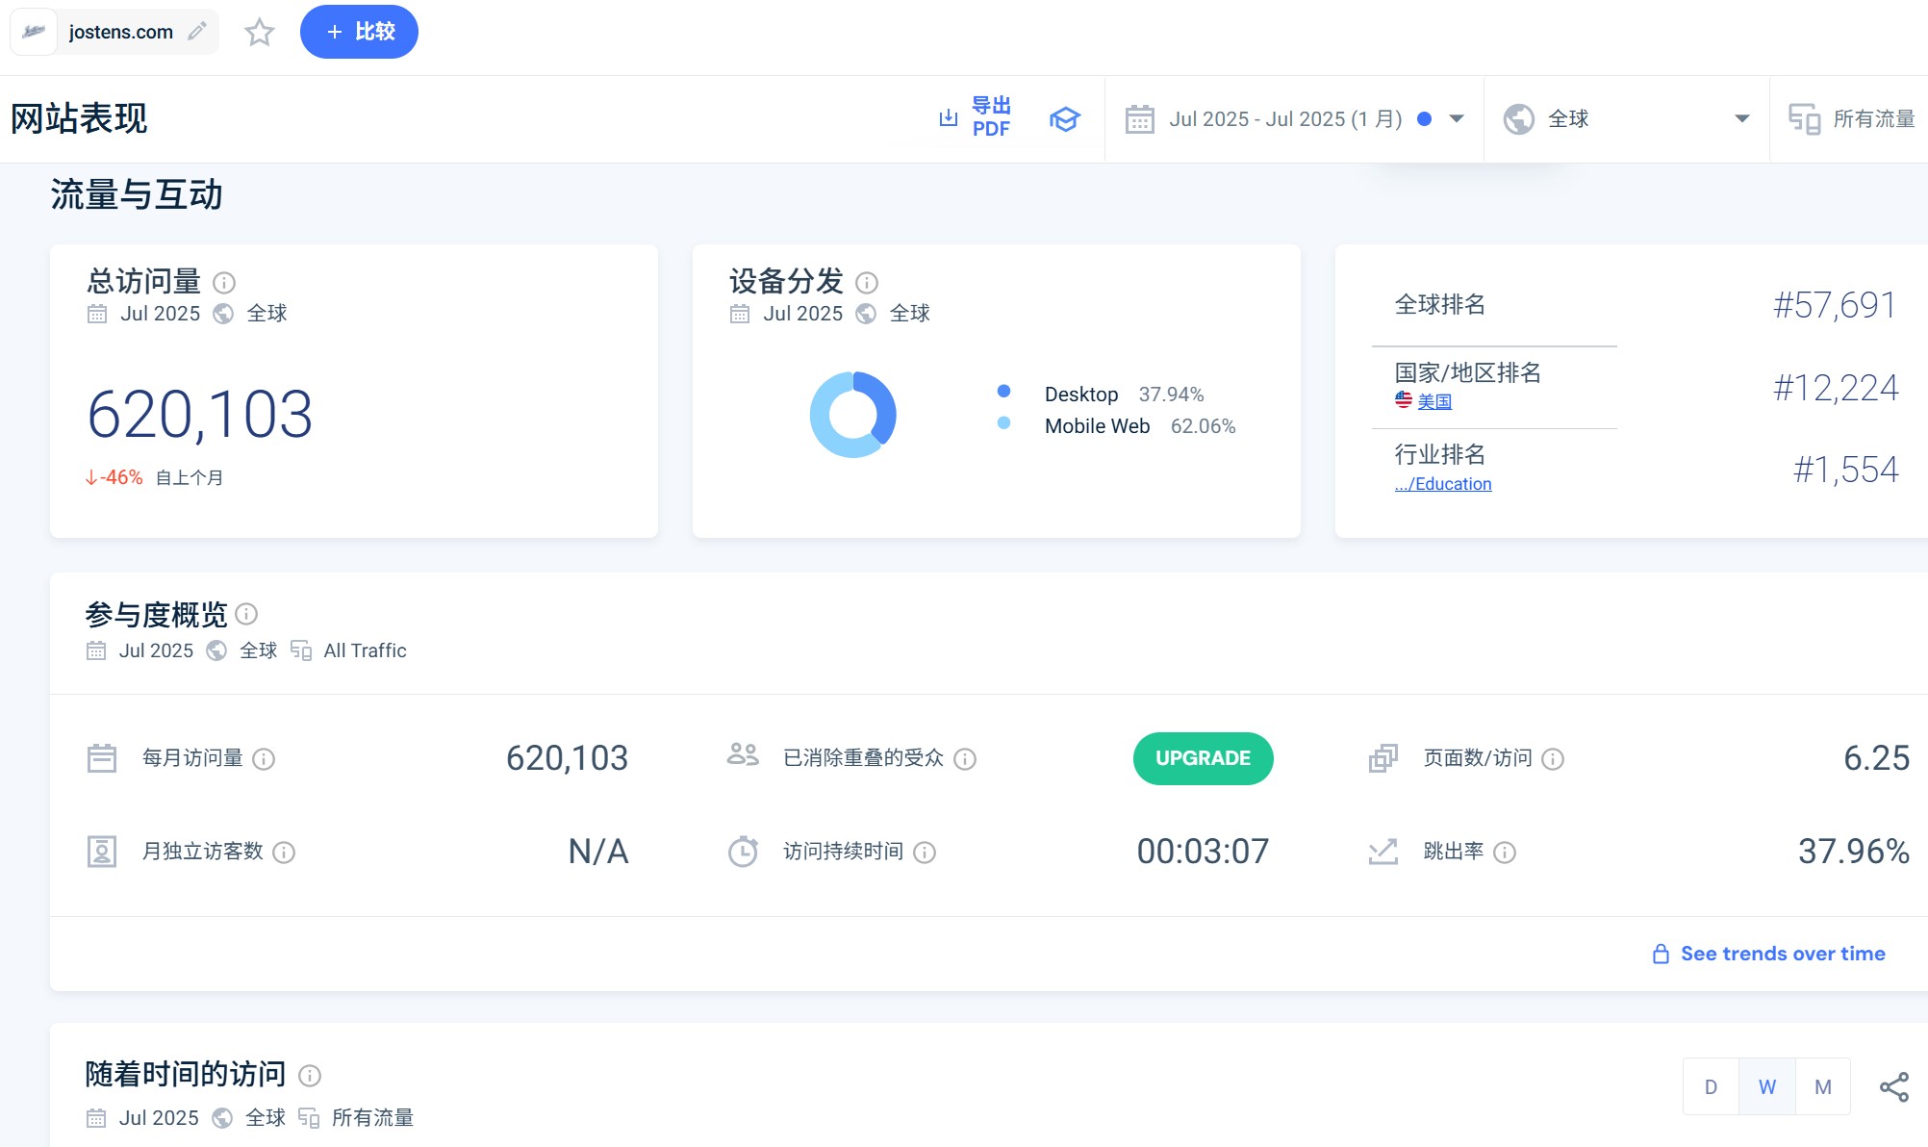Click the bounce rate 37.96% value
1928x1147 pixels.
click(x=1853, y=852)
